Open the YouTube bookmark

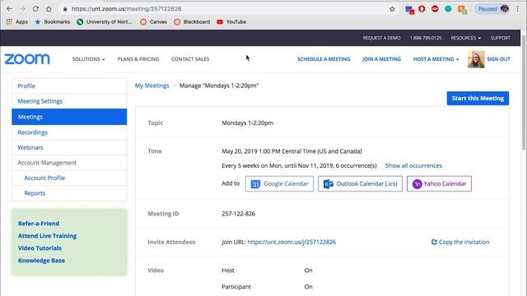pyautogui.click(x=231, y=22)
